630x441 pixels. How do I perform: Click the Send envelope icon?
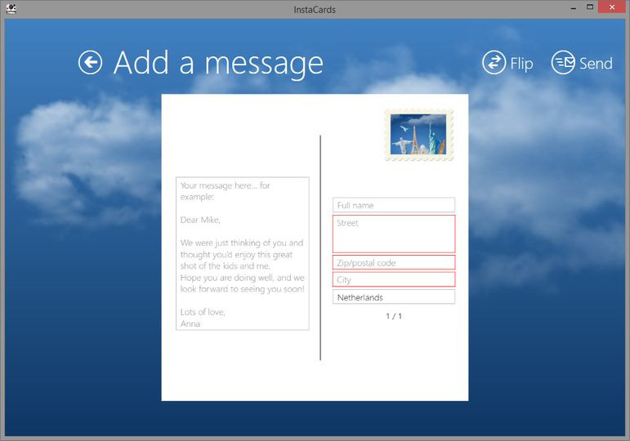click(x=563, y=62)
